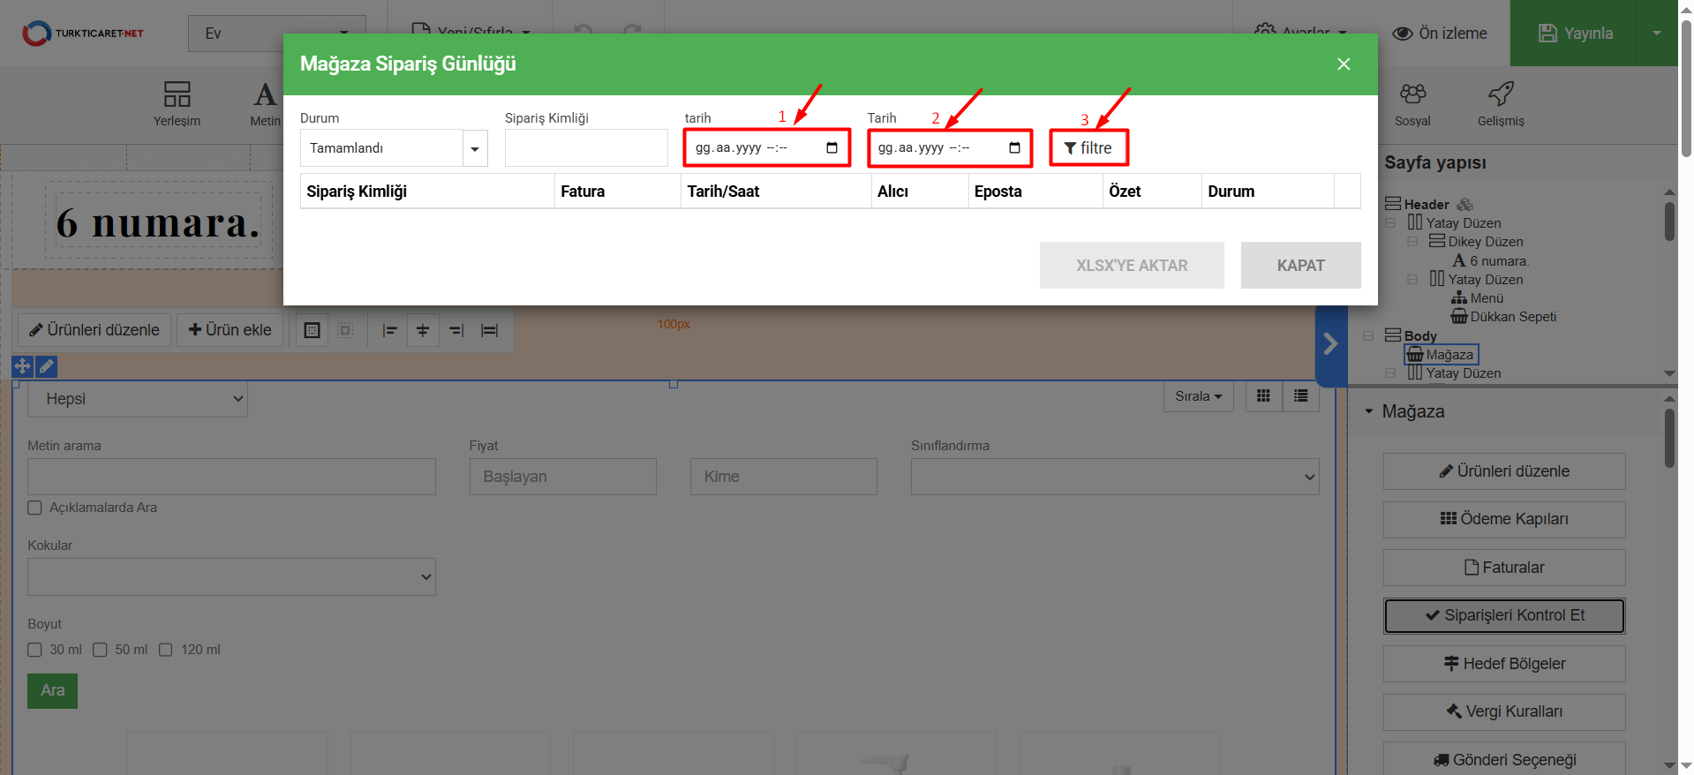The height and width of the screenshot is (775, 1694).
Task: Open calendar picker in first date field
Action: click(831, 147)
